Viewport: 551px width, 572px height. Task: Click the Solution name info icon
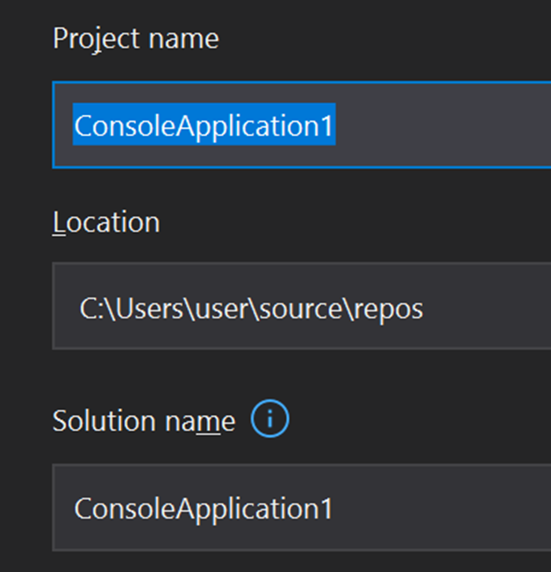point(270,420)
